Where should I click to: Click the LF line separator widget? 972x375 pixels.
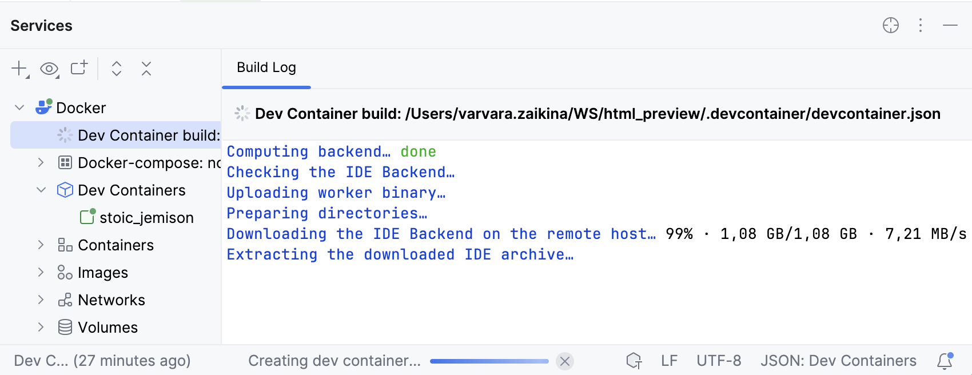(x=669, y=361)
